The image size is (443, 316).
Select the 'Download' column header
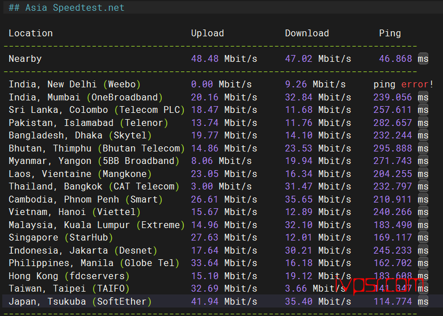[x=307, y=33]
